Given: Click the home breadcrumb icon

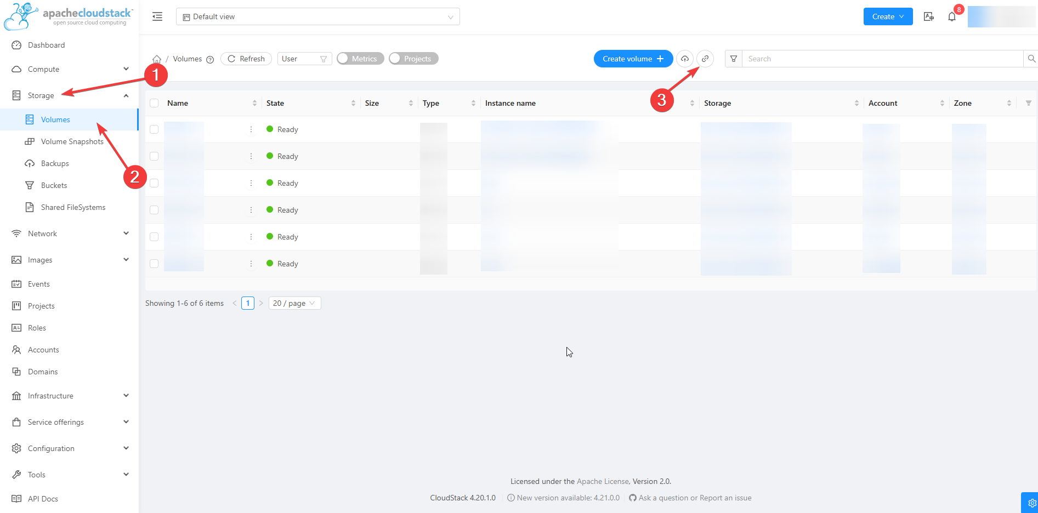Looking at the screenshot, I should point(157,59).
